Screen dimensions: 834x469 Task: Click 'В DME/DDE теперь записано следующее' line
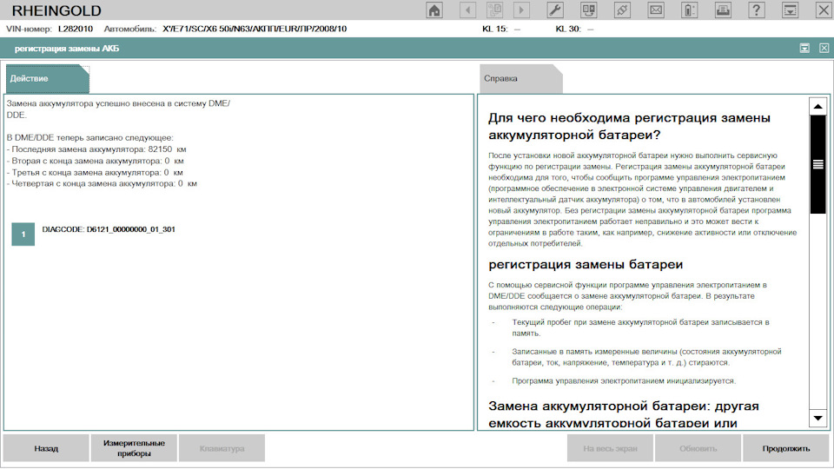point(89,138)
